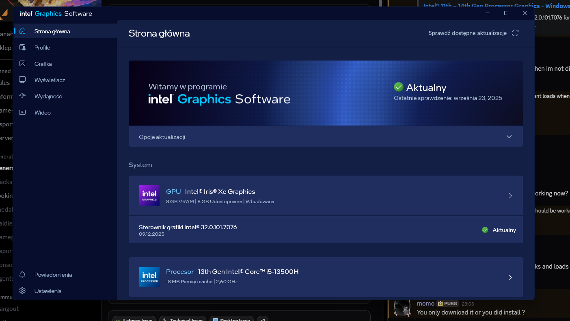Show Powiadomienia notifications
The height and width of the screenshot is (321, 570).
point(65,275)
